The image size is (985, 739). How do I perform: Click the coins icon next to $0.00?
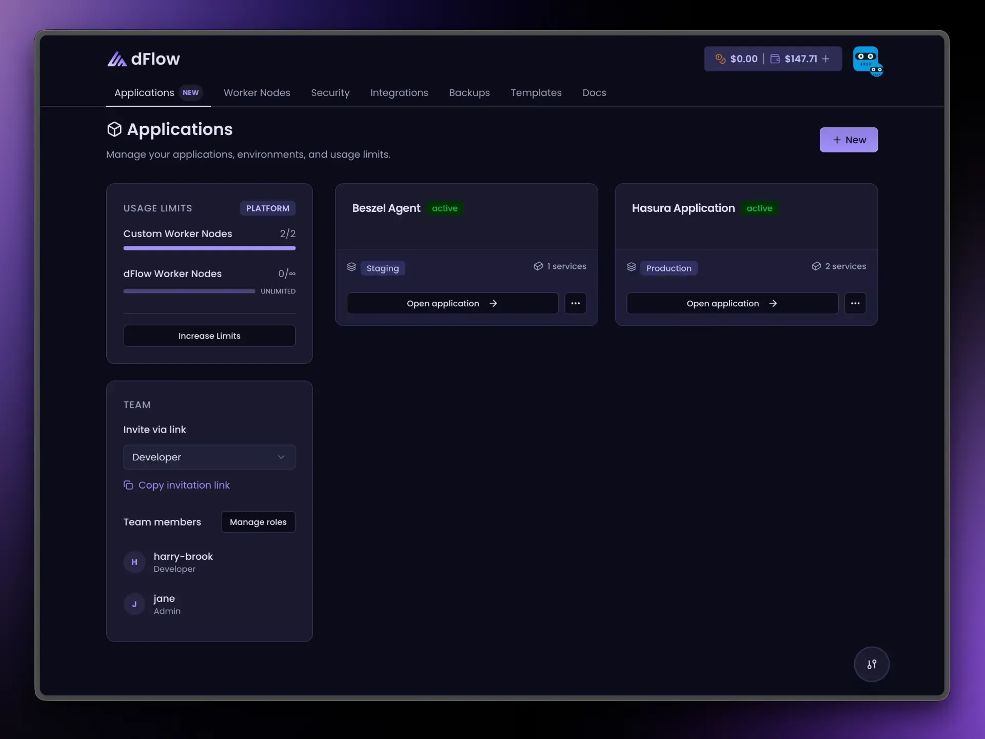[720, 59]
